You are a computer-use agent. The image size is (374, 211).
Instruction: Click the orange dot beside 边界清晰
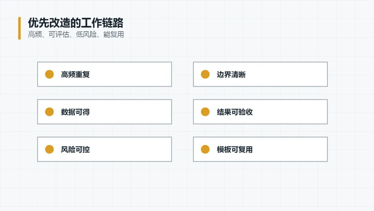(x=205, y=74)
